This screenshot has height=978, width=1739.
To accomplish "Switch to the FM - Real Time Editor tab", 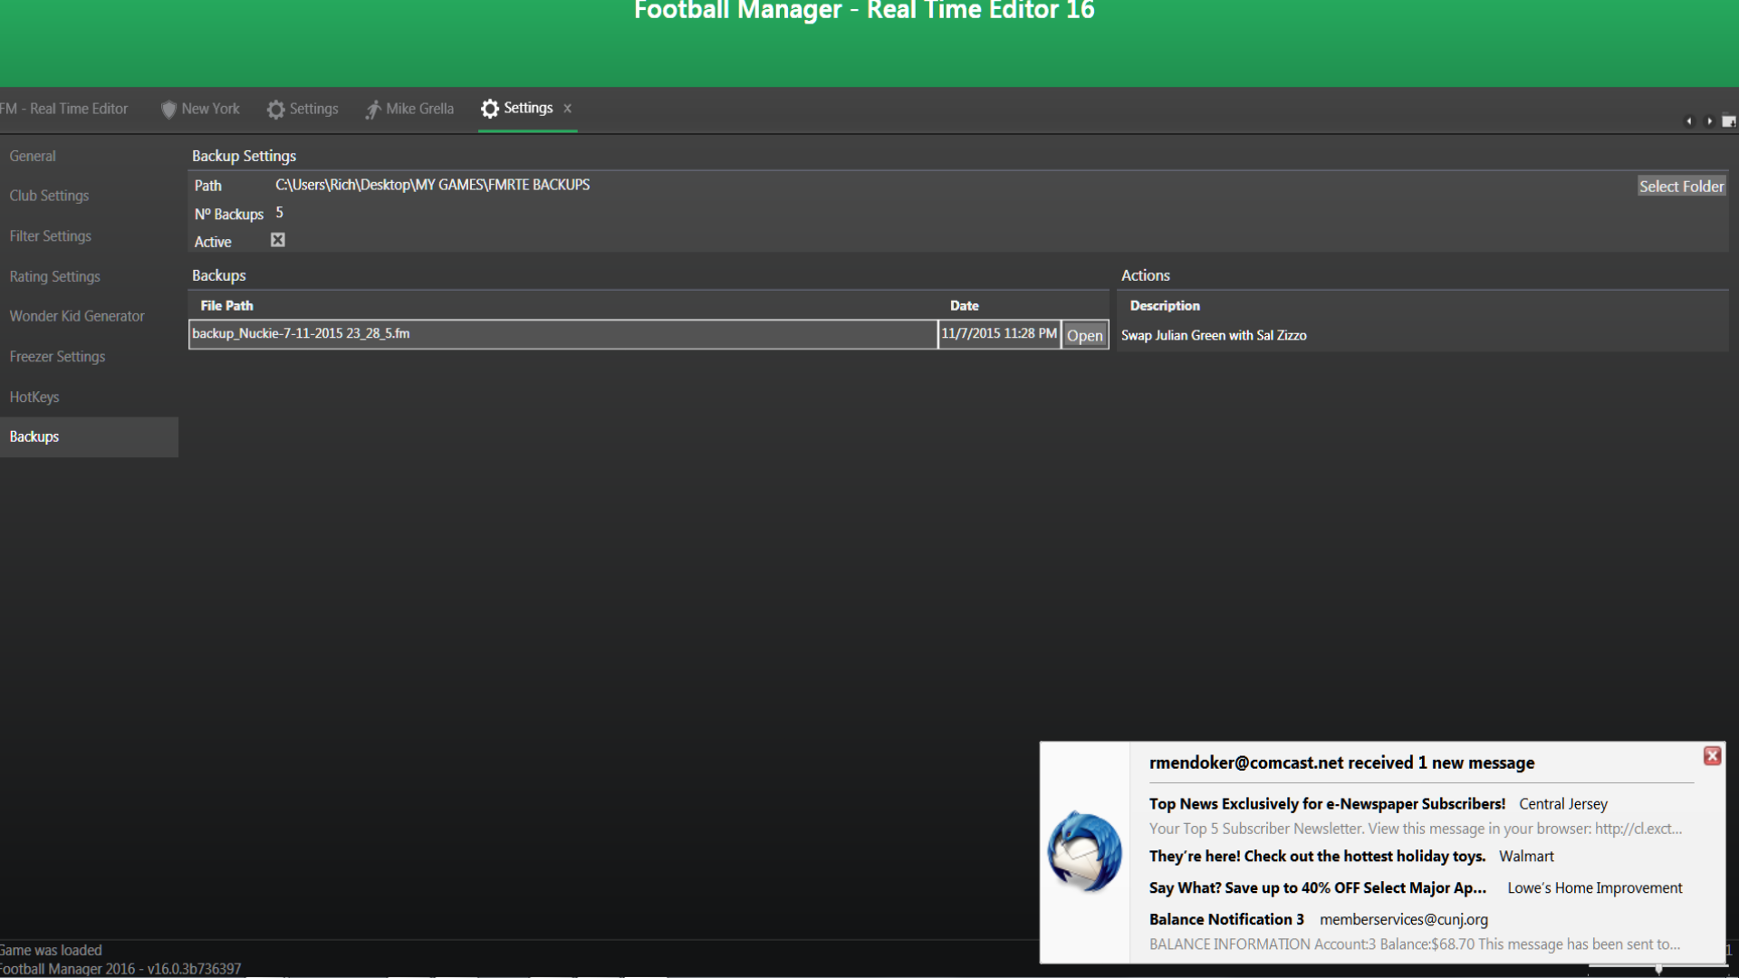I will [x=64, y=109].
